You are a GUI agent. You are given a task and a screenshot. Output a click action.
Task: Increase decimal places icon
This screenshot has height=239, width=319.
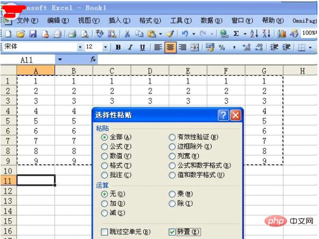tap(246, 47)
